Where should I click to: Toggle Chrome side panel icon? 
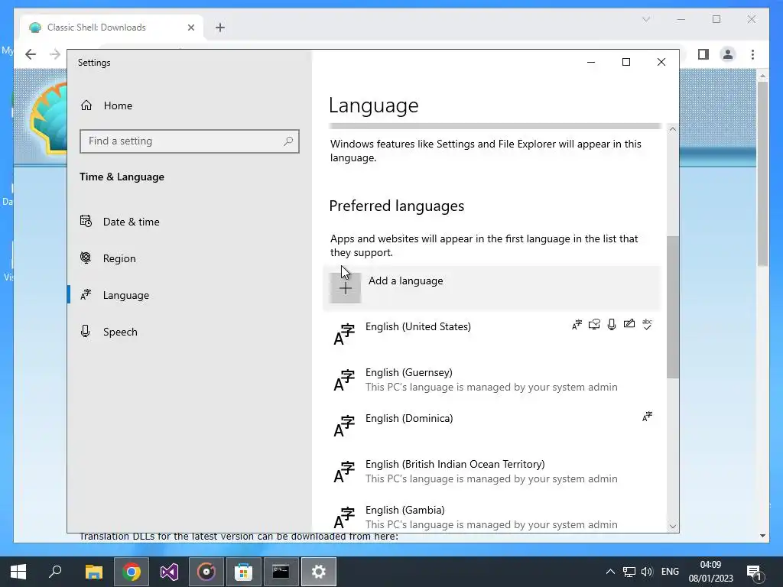coord(703,54)
